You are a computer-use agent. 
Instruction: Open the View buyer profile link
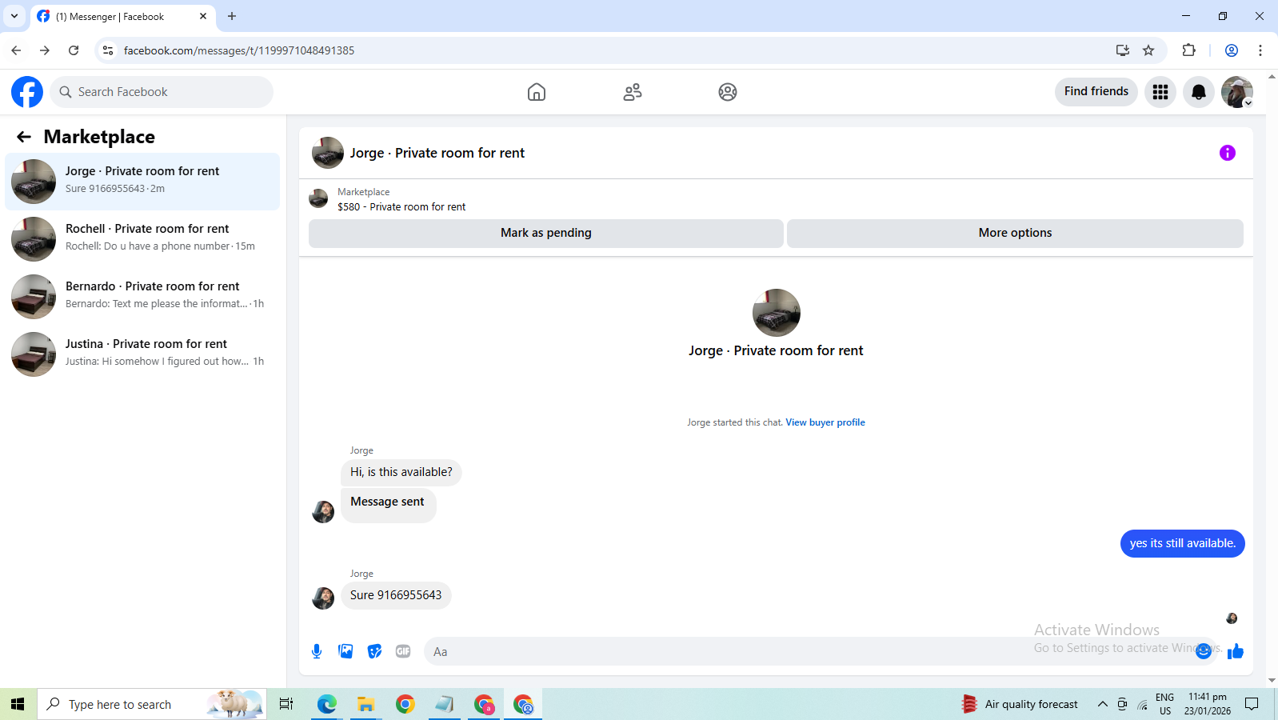point(825,422)
